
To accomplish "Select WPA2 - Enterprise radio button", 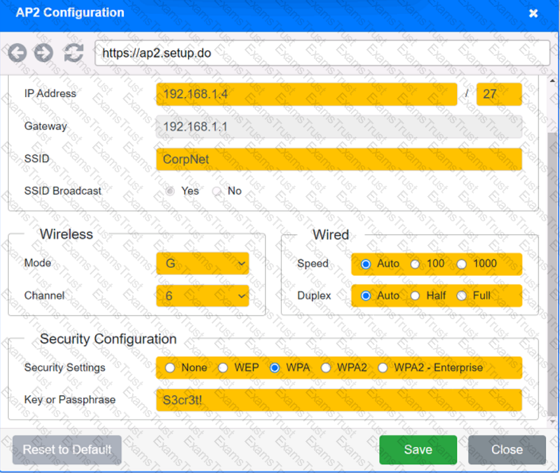I will 383,368.
